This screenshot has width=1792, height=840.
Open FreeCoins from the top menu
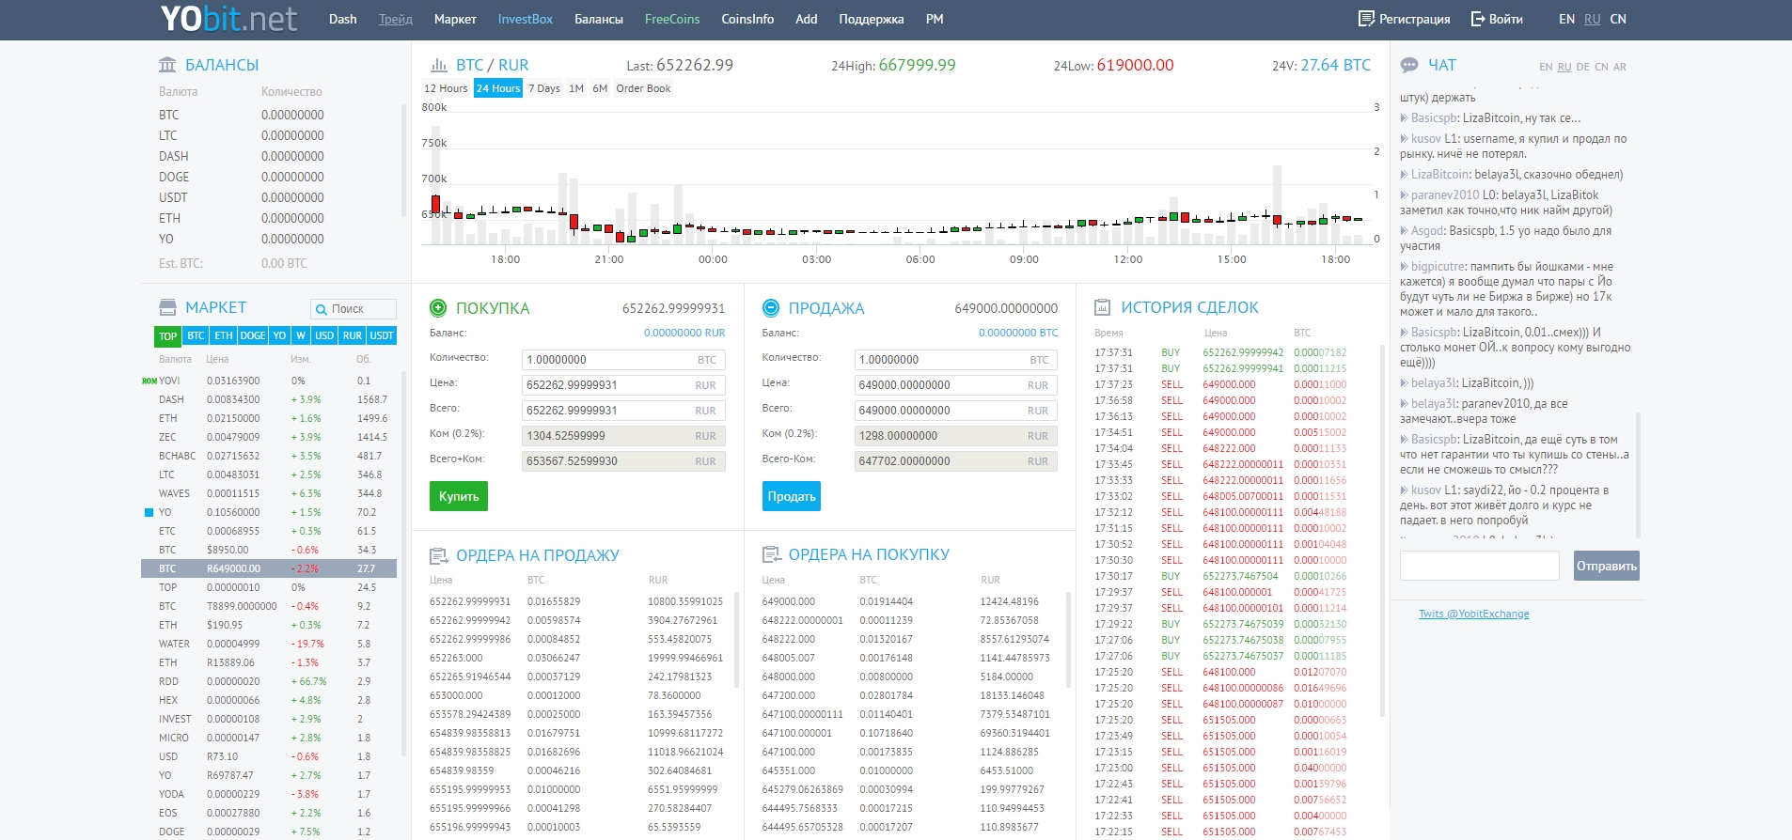click(x=672, y=19)
